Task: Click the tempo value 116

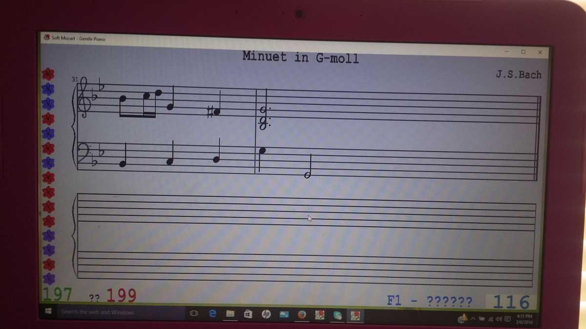Action: click(511, 302)
